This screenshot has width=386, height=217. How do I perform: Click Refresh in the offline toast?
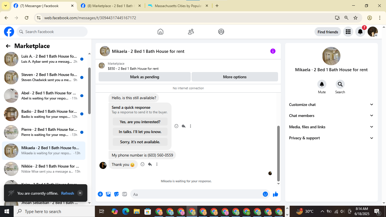68,193
